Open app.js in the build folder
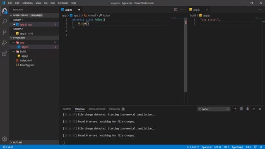 (x=34, y=56)
